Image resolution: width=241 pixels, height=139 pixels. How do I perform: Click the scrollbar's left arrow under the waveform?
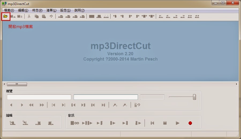(x=4, y=84)
